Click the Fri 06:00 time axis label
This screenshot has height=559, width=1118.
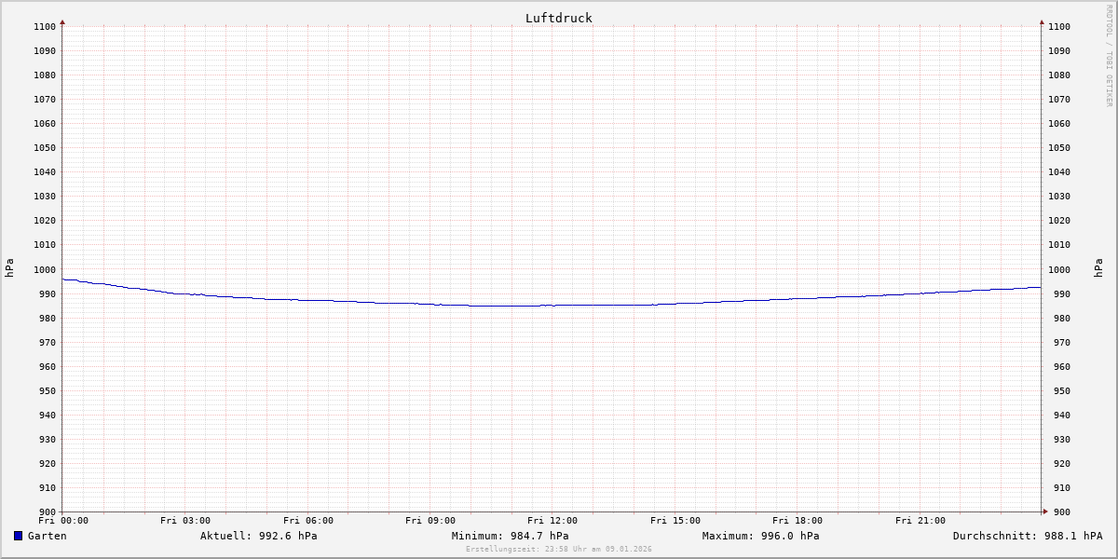coord(307,521)
